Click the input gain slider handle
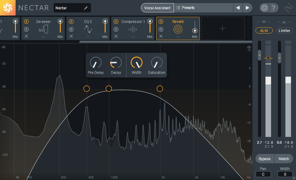This screenshot has width=296, height=180. click(x=260, y=55)
